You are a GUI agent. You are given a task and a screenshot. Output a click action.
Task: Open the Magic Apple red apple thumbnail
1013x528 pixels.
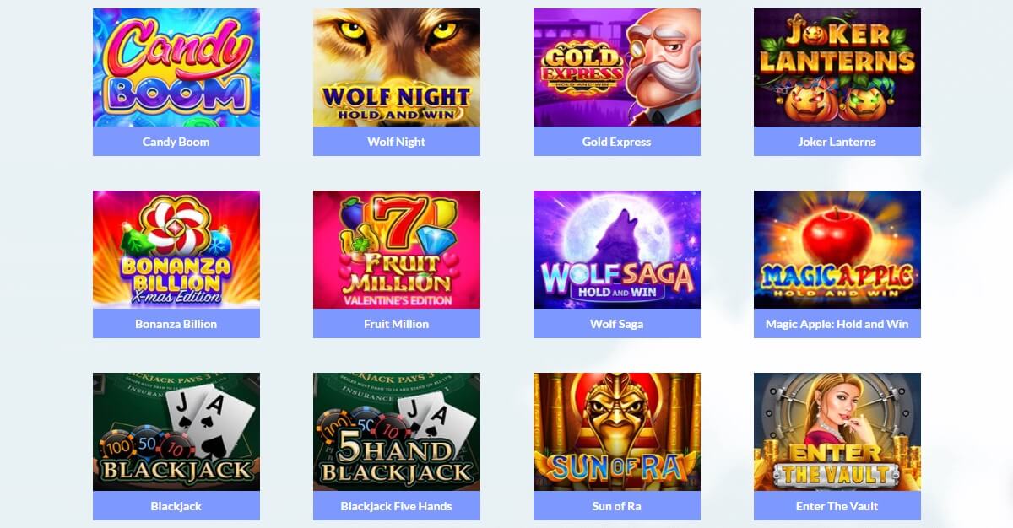pos(837,250)
